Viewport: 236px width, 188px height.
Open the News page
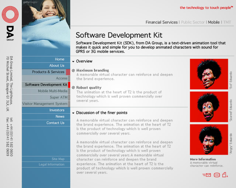(46, 117)
